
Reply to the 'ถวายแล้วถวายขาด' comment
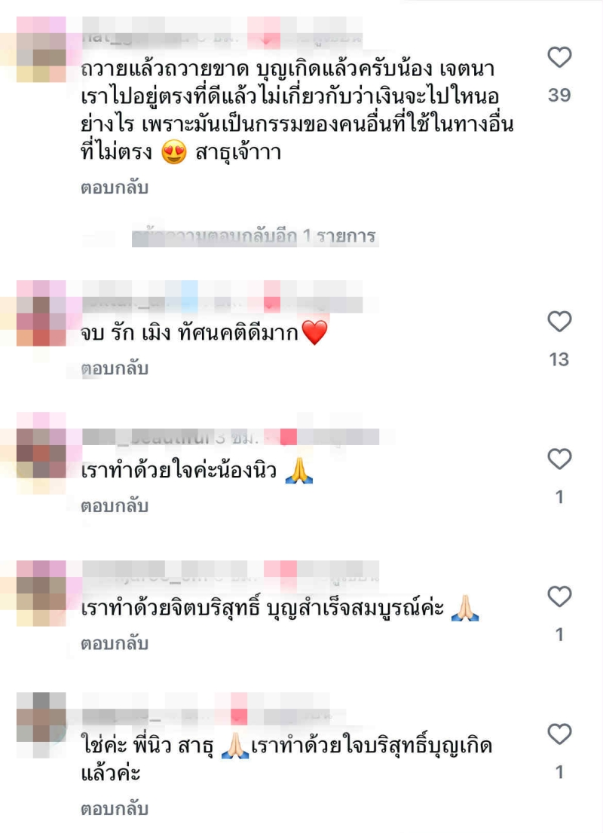(115, 188)
